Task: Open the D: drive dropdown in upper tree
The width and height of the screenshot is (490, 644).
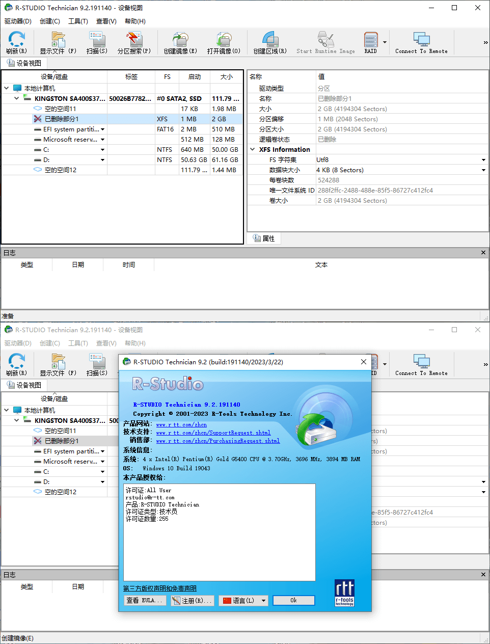Action: tap(102, 160)
